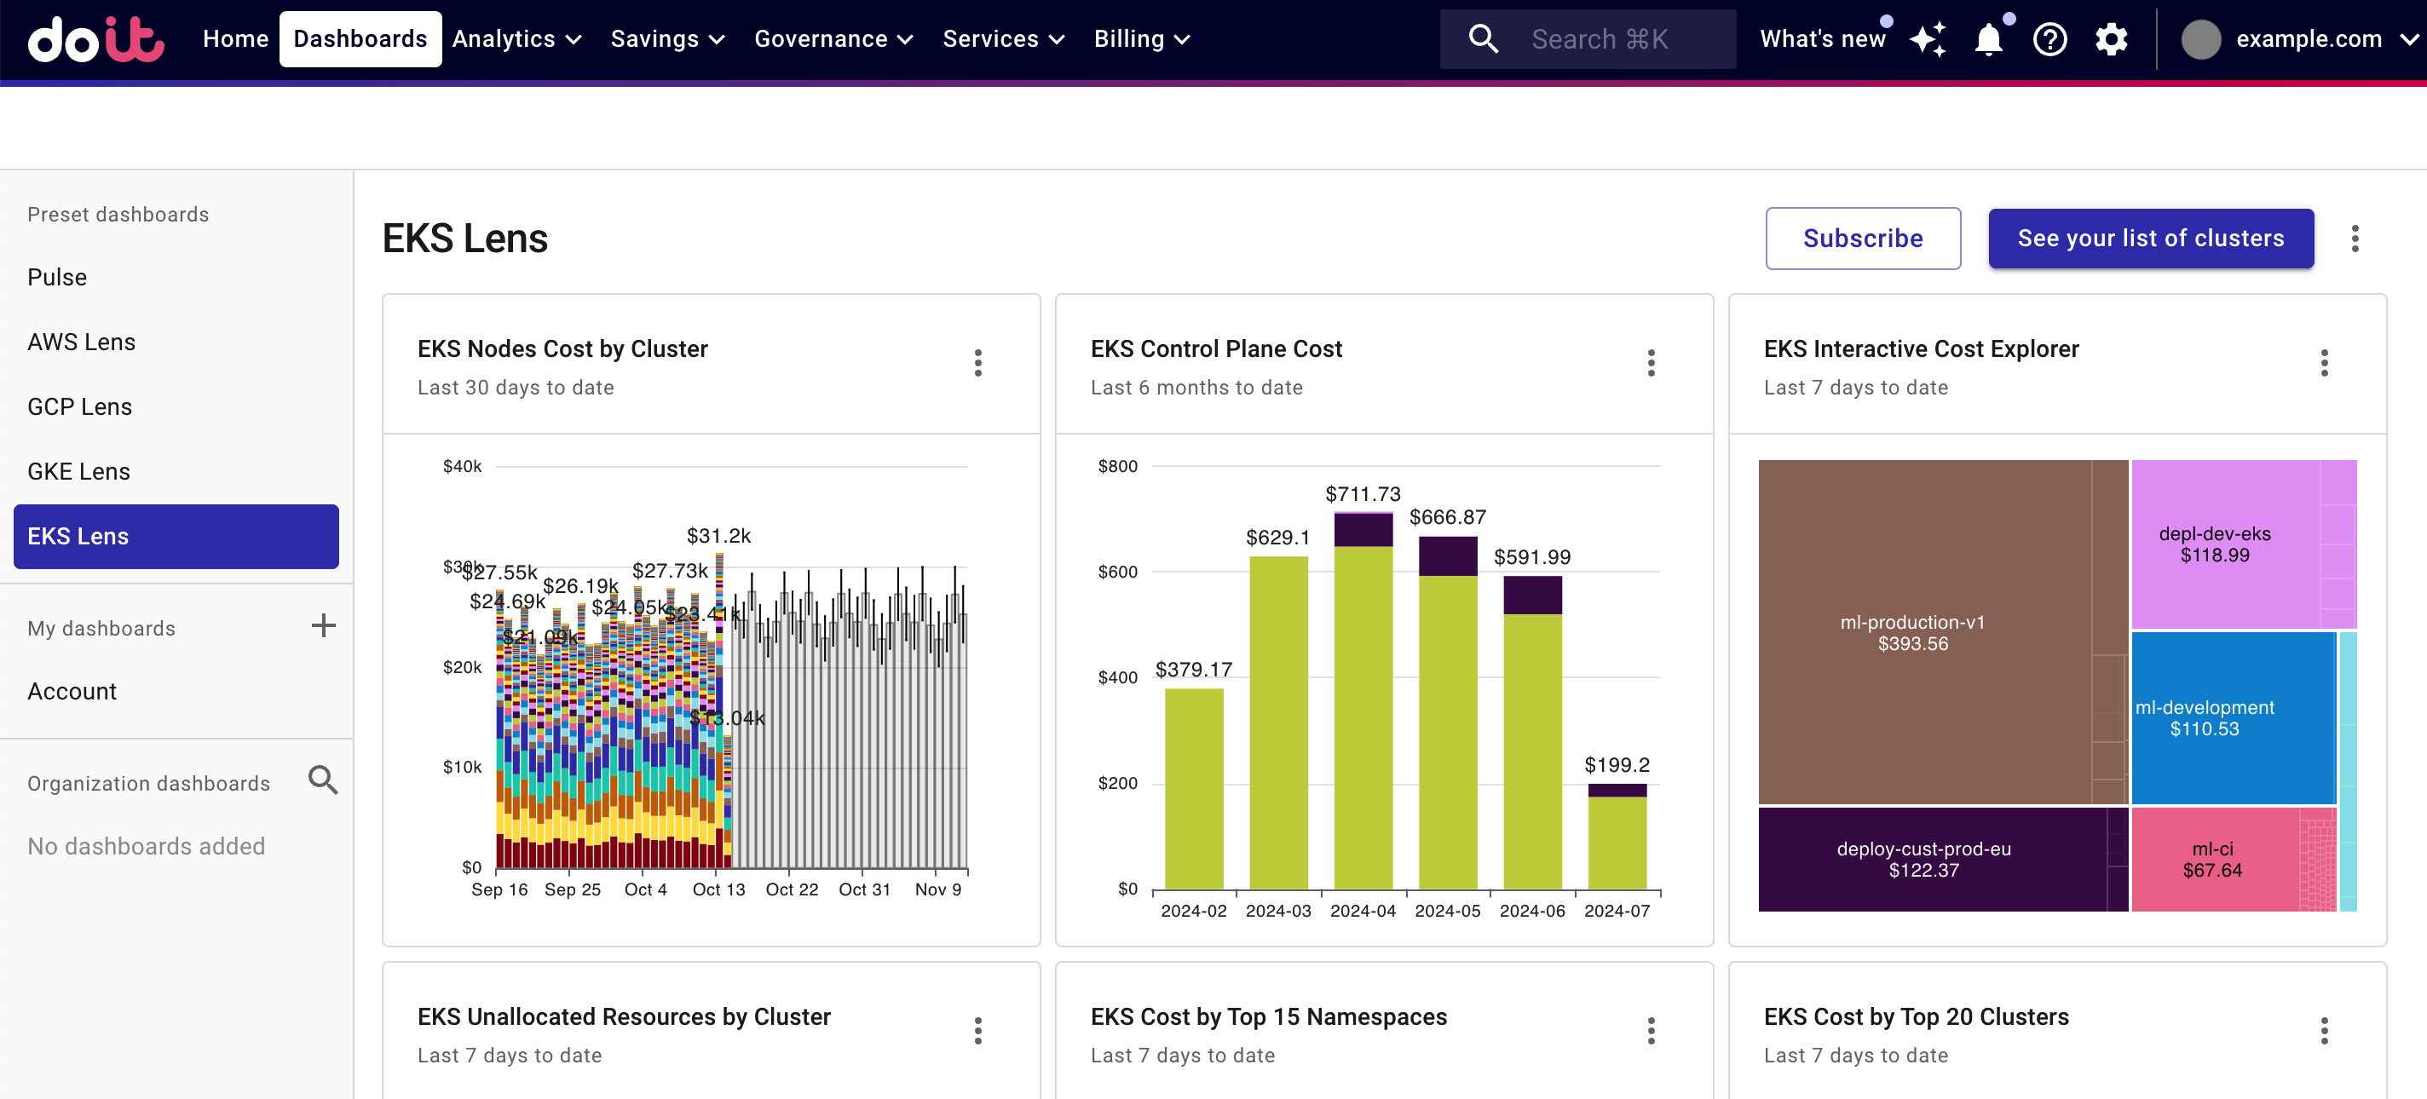Open EKS Unallocated Resources by Cluster options menu
Viewport: 2427px width, 1099px height.
978,1030
